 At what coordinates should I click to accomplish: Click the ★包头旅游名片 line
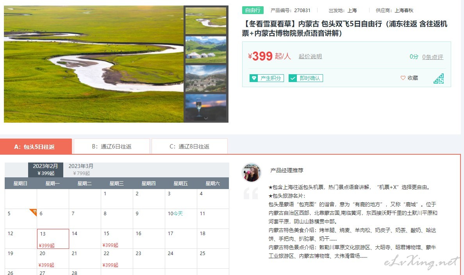coord(287,196)
